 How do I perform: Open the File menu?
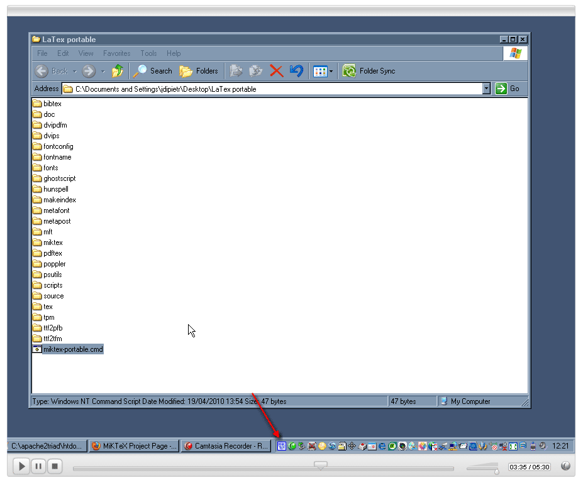click(42, 53)
